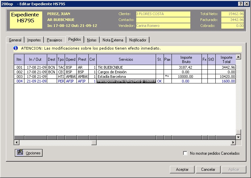Image resolution: width=251 pixels, height=178 pixels.
Task: Click Importe Total value 10420.00
Action: tap(226, 77)
